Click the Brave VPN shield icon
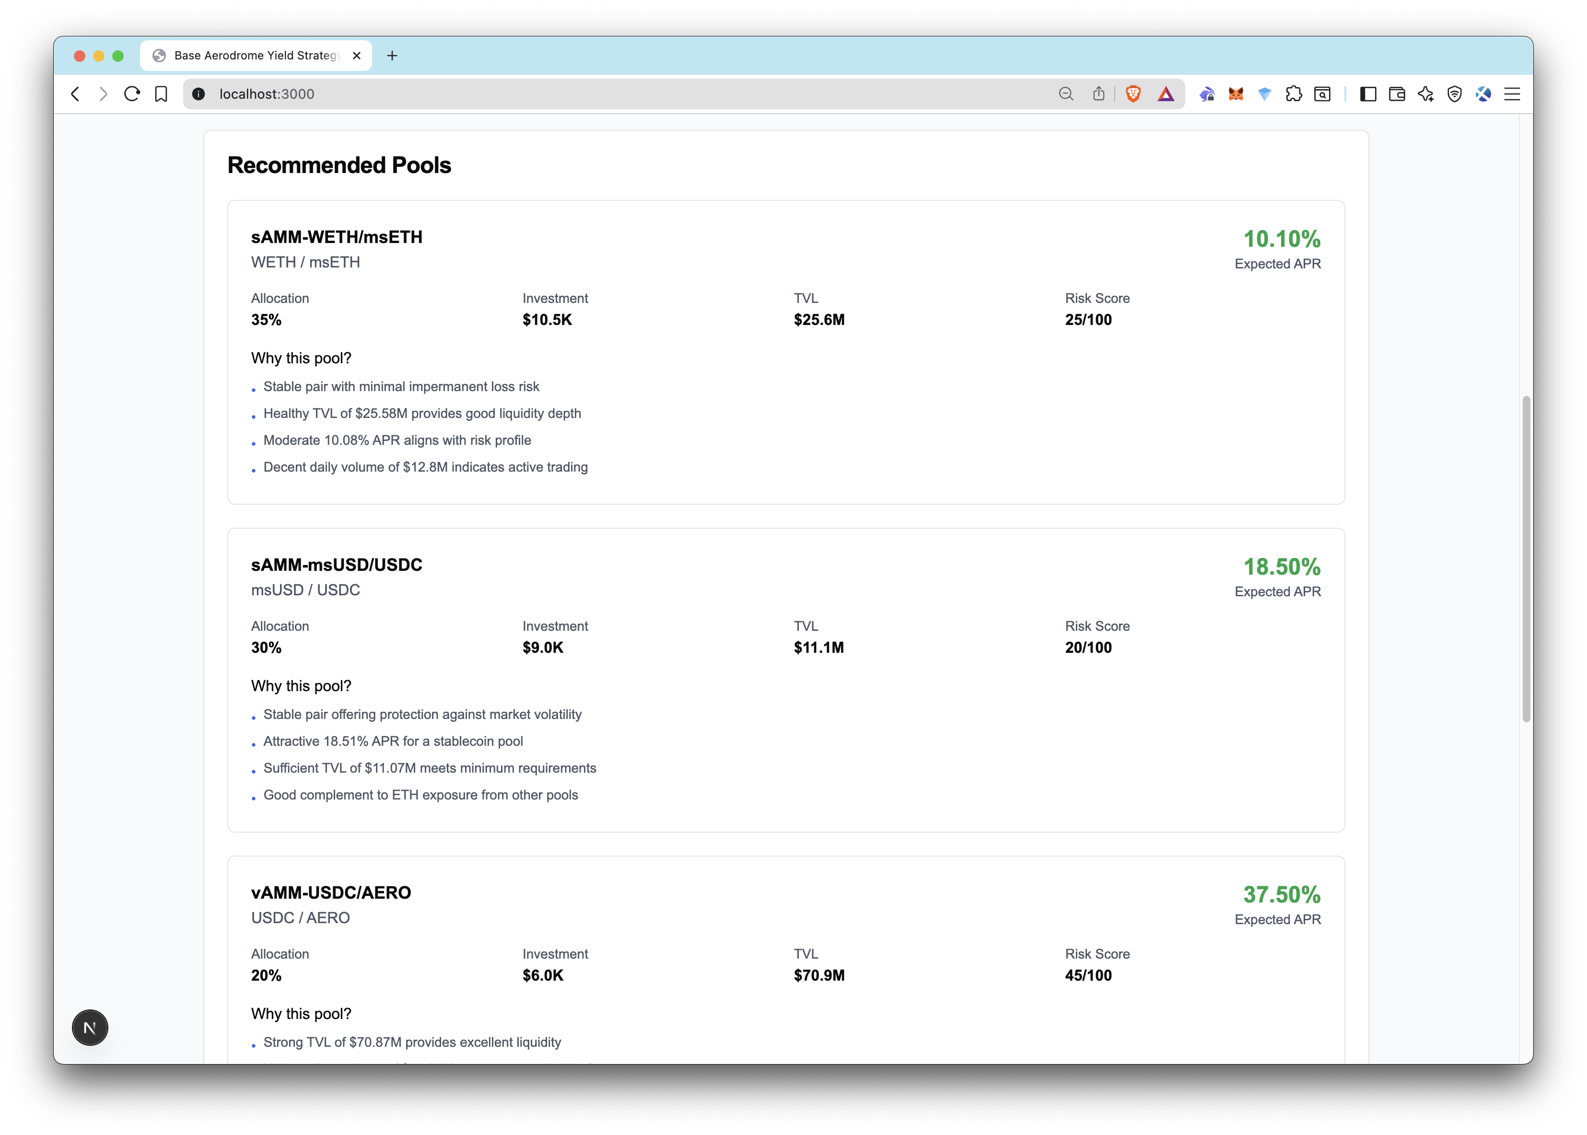1587x1135 pixels. coord(1454,93)
